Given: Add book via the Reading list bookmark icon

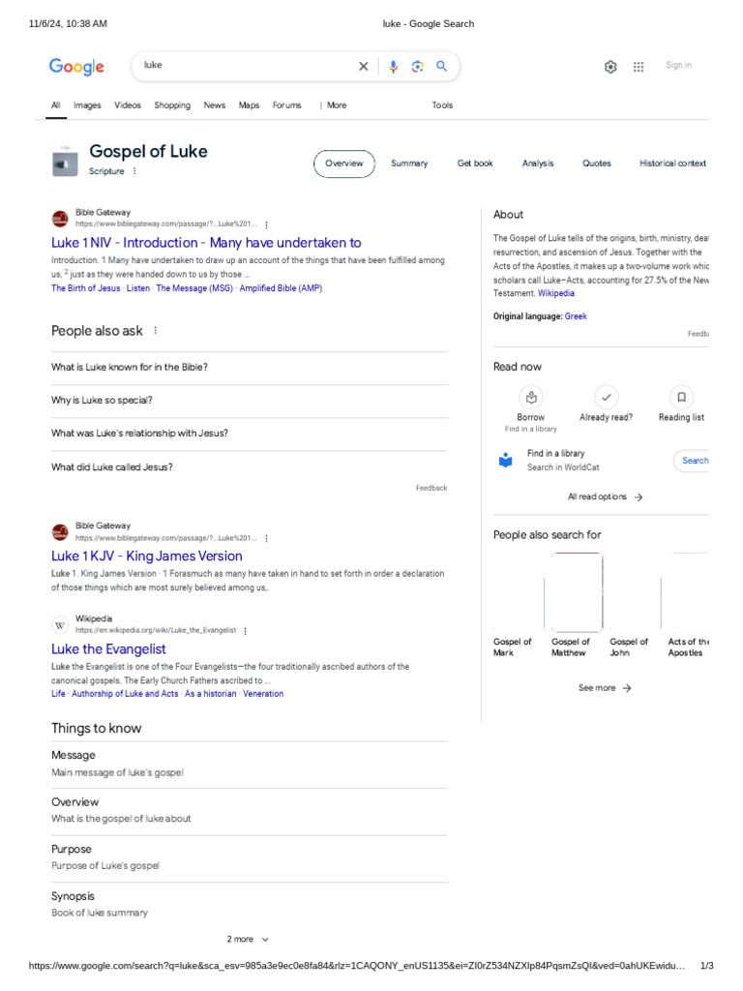Looking at the screenshot, I should [681, 398].
